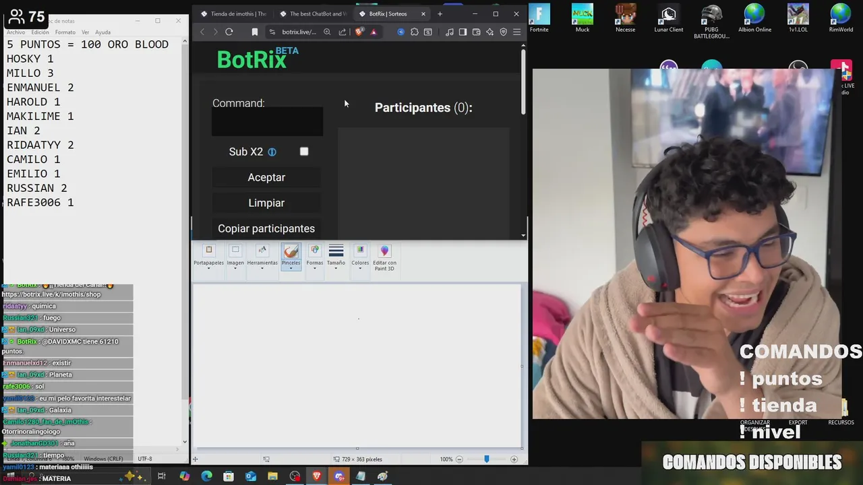Close the BotRix | Sorteos tab
863x485 pixels.
pyautogui.click(x=423, y=13)
